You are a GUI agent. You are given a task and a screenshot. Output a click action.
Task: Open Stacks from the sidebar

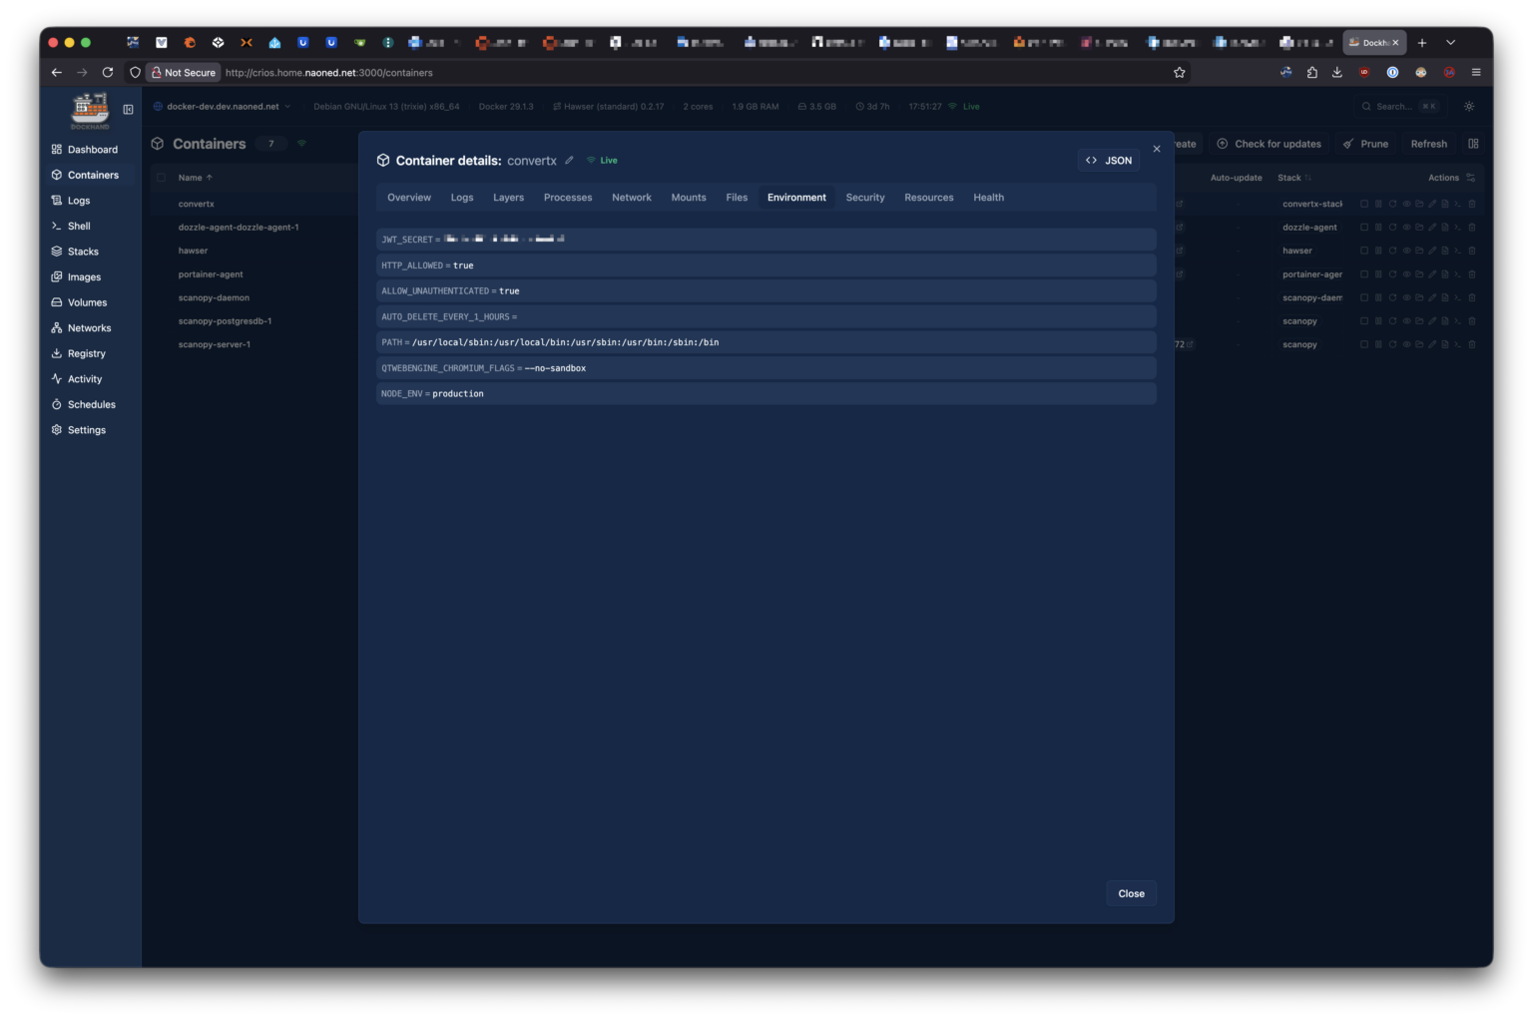(x=83, y=252)
